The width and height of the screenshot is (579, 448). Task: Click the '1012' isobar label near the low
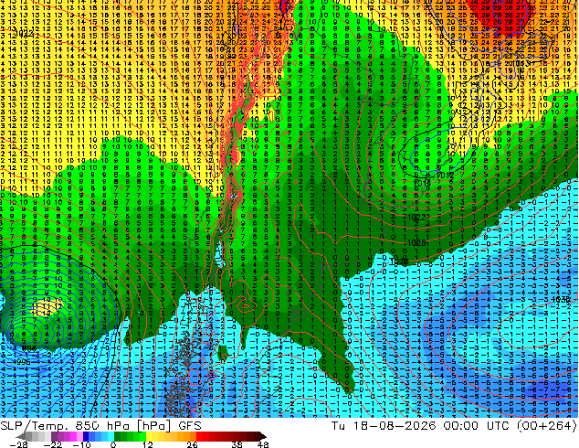pos(445,175)
